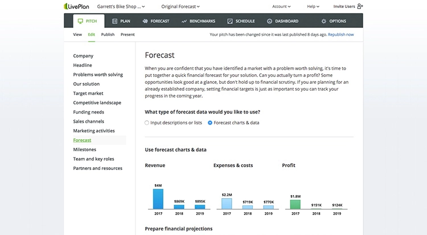Image resolution: width=427 pixels, height=235 pixels.
Task: Click the Plan document icon
Action: pyautogui.click(x=115, y=21)
